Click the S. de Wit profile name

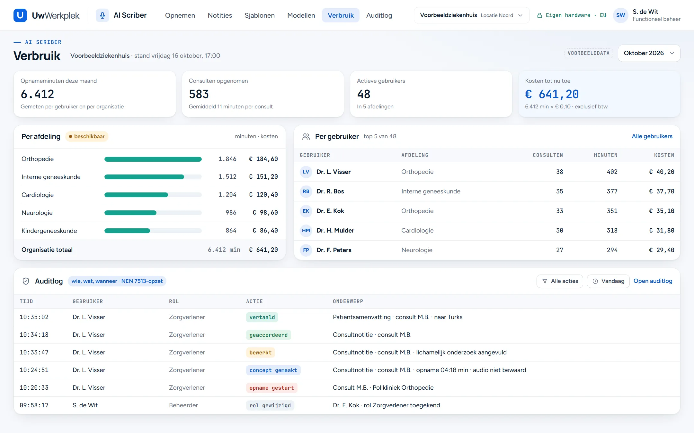tap(645, 12)
